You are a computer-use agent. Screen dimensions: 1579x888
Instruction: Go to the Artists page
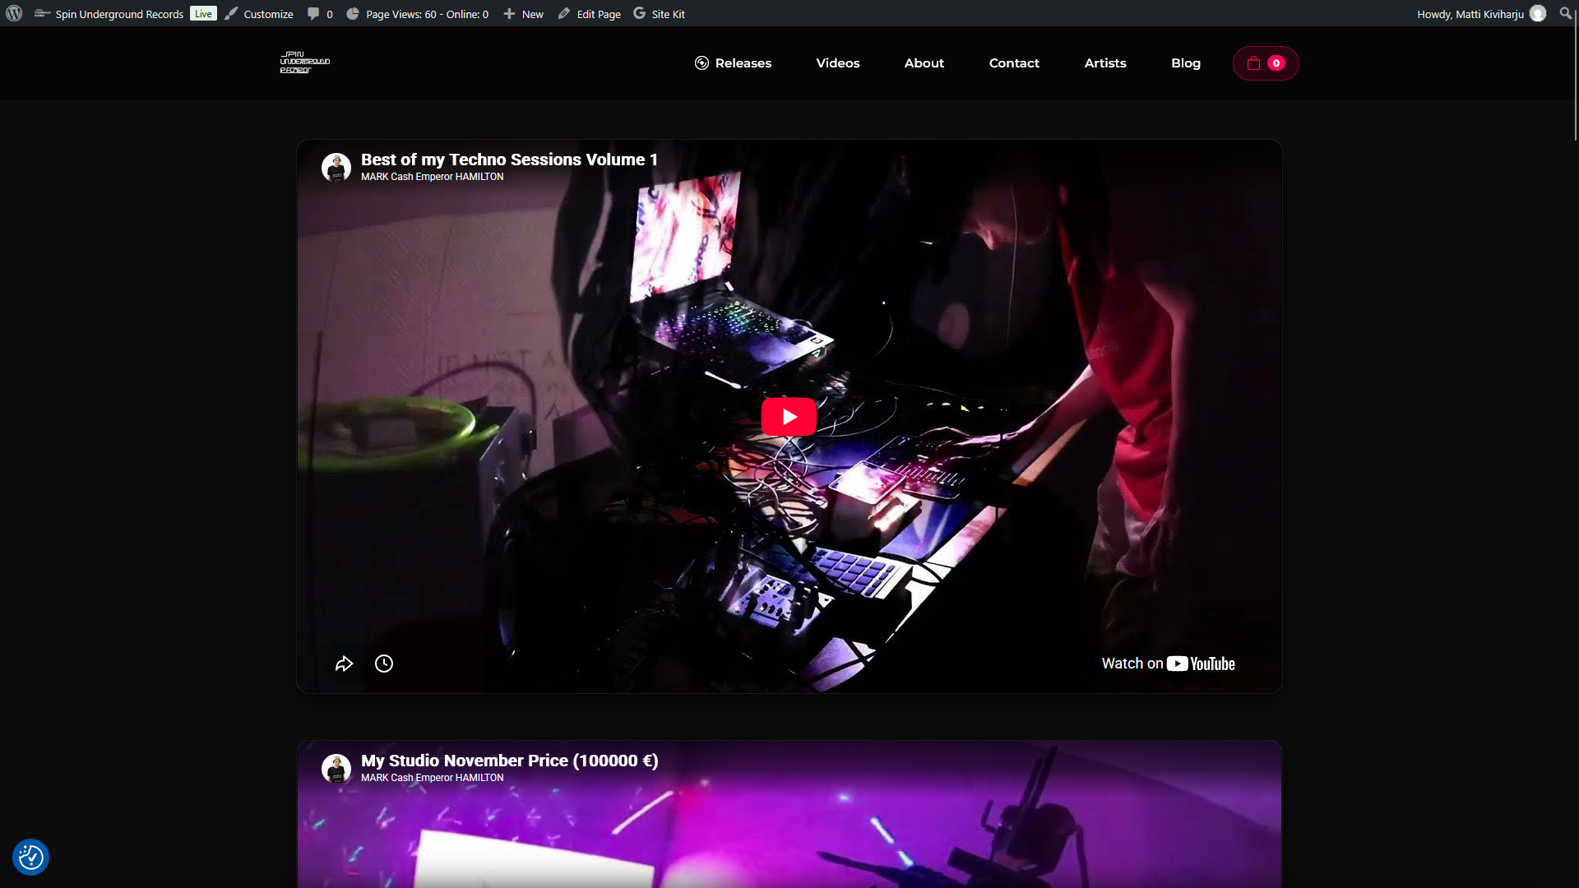coord(1104,63)
